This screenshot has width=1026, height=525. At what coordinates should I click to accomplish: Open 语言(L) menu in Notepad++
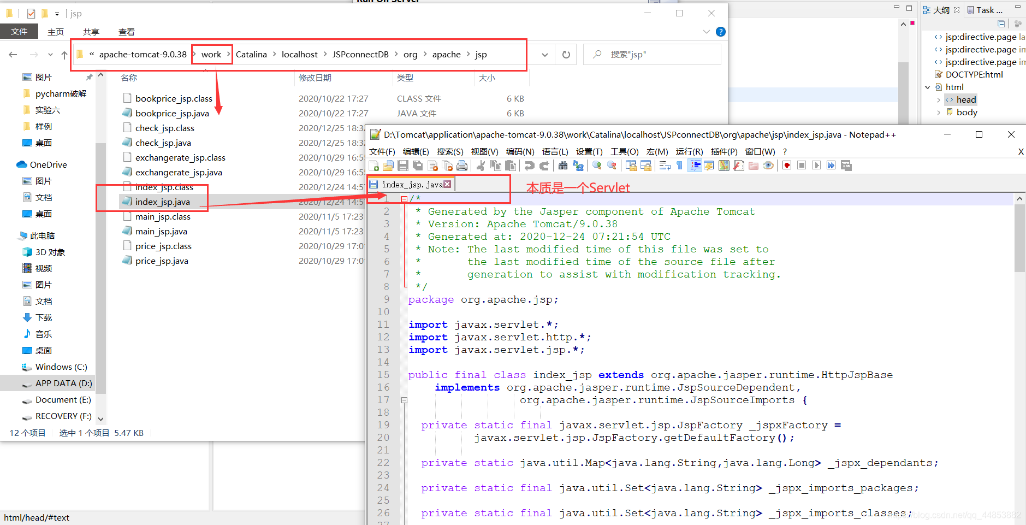click(555, 151)
